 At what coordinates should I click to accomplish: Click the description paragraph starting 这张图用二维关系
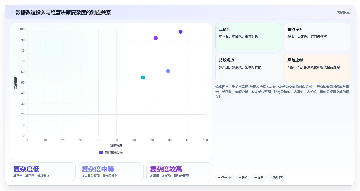click(282, 92)
